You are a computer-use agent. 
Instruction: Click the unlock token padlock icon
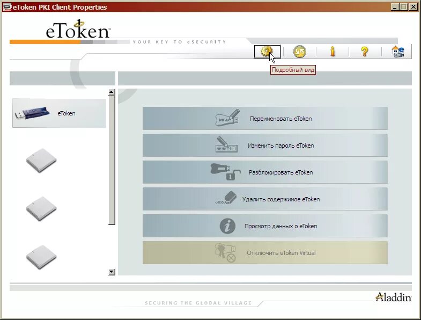pos(226,172)
